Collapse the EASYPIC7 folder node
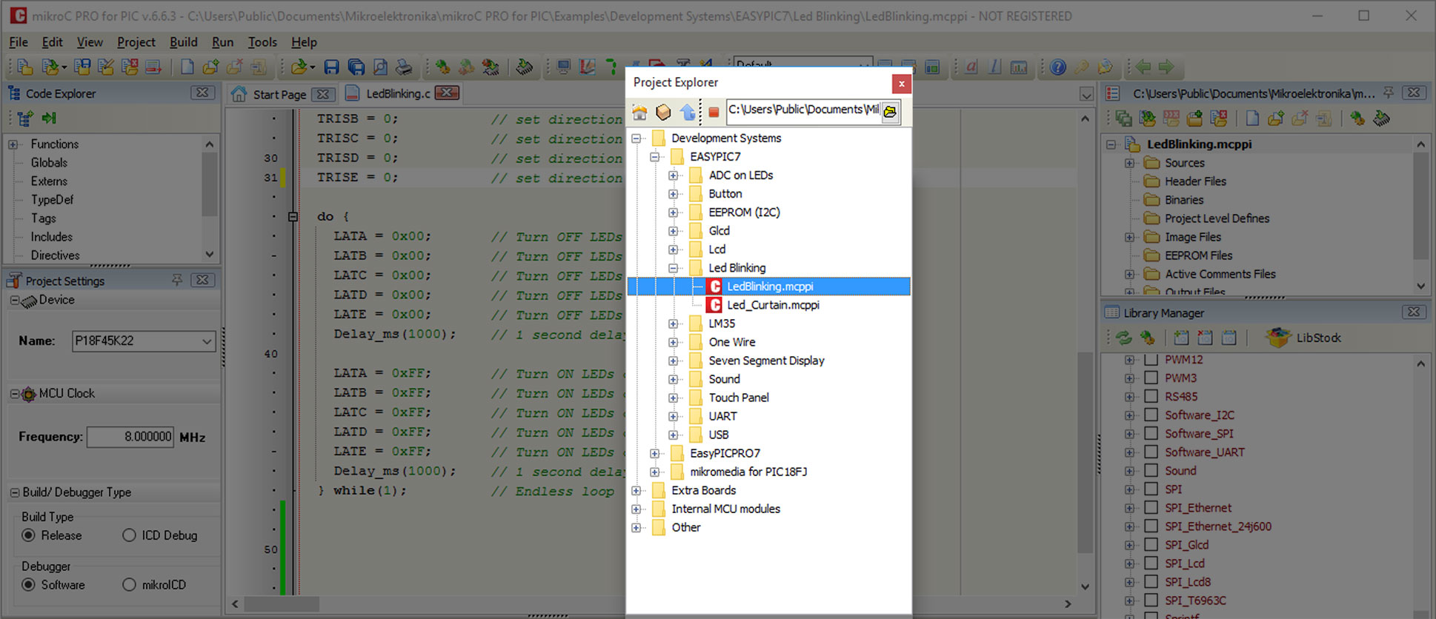 coord(655,157)
